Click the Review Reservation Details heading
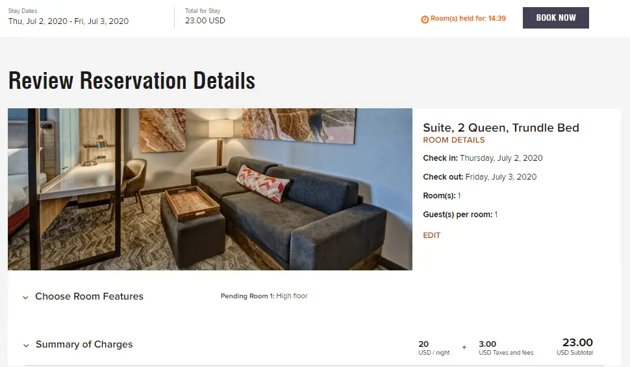The image size is (630, 367). coord(131,80)
